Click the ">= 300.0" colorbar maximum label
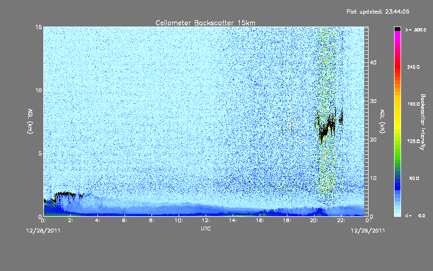This screenshot has width=433, height=271. (x=416, y=30)
